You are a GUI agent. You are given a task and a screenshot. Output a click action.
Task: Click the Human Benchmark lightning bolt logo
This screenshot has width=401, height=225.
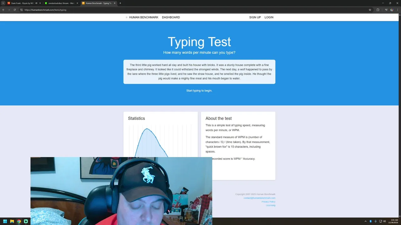click(x=127, y=17)
